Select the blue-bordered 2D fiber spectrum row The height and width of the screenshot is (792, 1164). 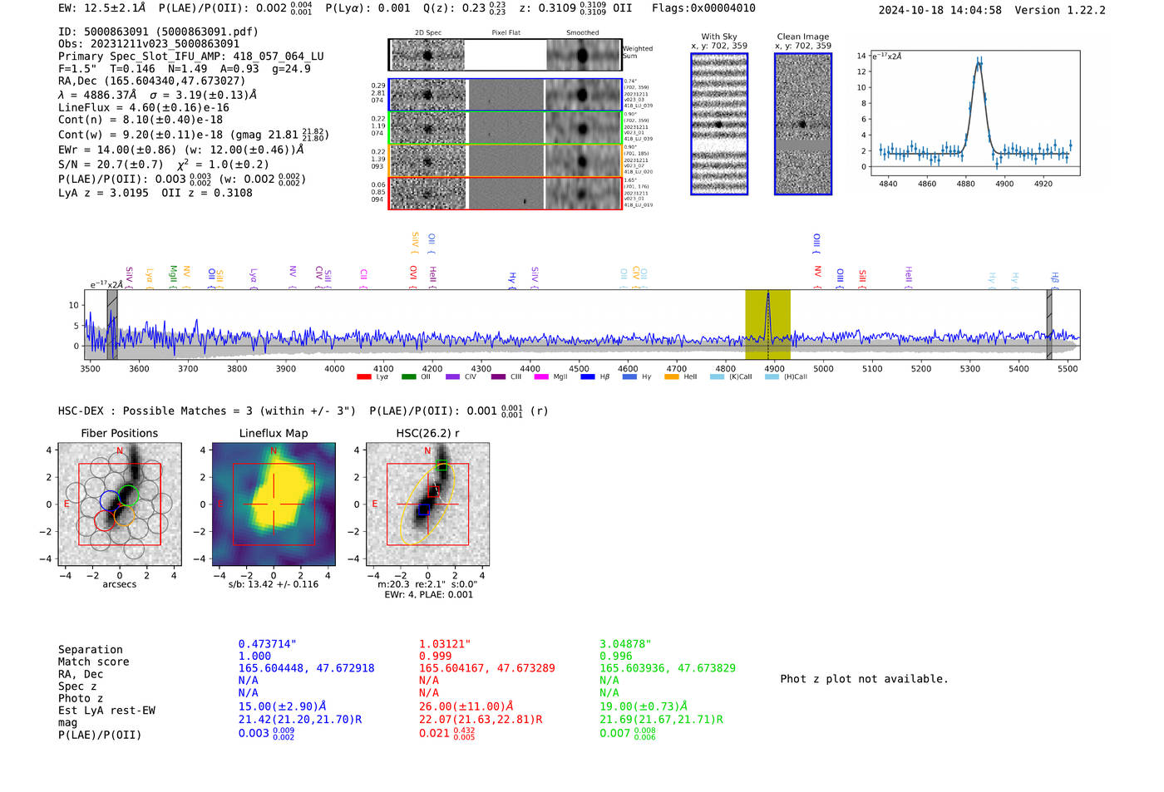(505, 95)
